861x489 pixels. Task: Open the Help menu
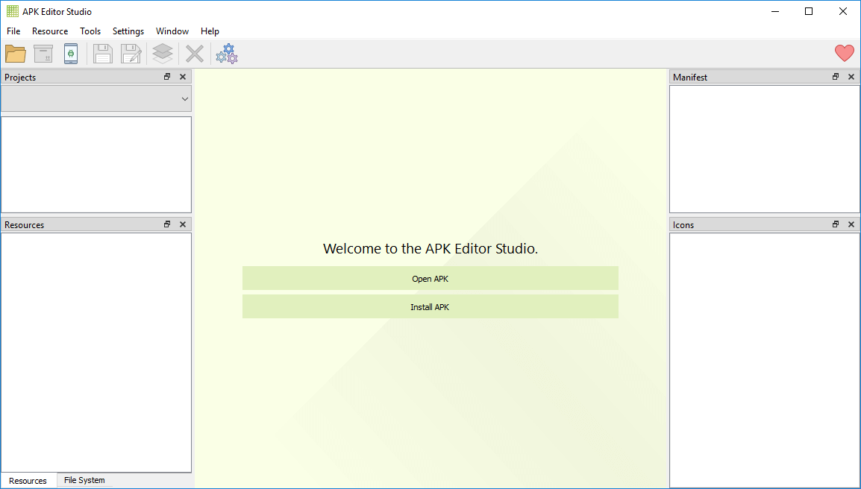point(210,31)
